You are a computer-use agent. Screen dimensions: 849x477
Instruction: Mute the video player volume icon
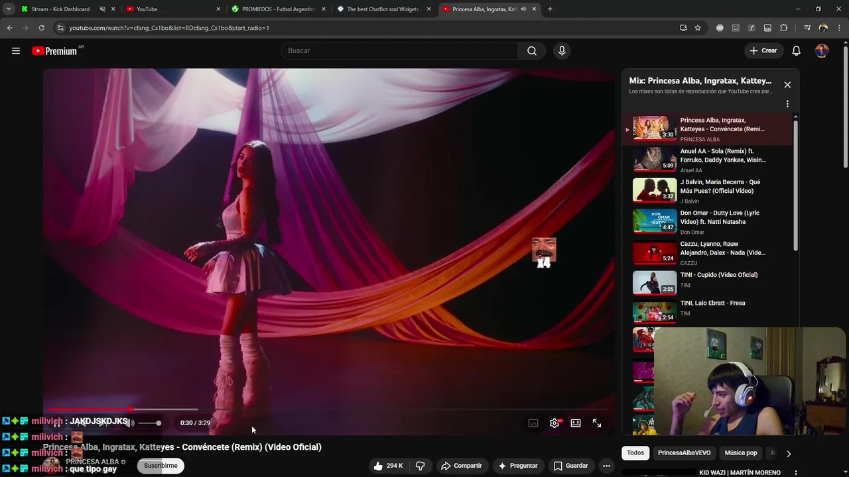pos(130,423)
